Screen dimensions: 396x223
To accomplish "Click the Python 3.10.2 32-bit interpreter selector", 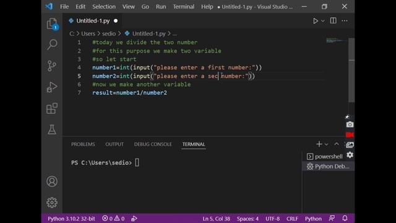I will (71, 219).
